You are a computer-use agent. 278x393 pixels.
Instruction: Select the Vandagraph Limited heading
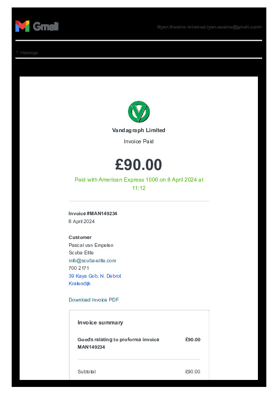[138, 130]
